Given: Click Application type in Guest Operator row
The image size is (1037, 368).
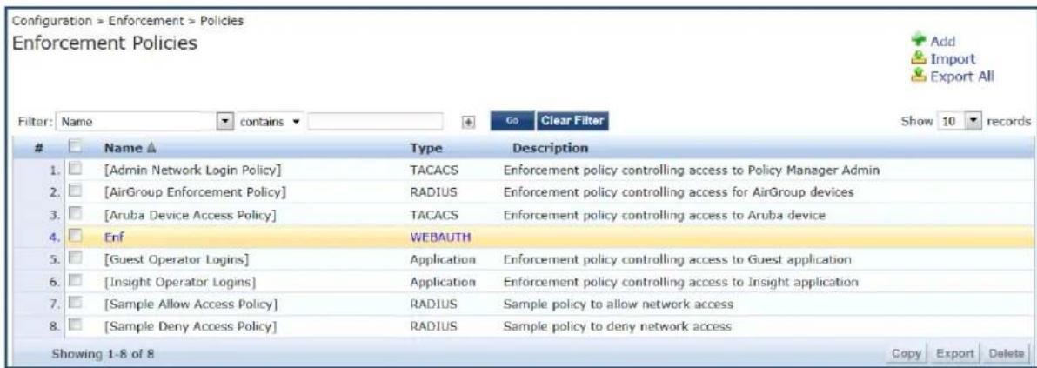Looking at the screenshot, I should [443, 258].
